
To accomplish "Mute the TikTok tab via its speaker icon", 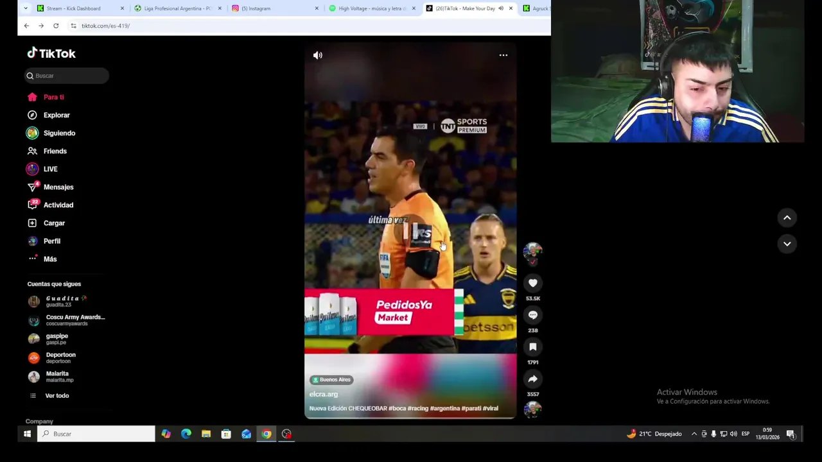I will tap(501, 8).
